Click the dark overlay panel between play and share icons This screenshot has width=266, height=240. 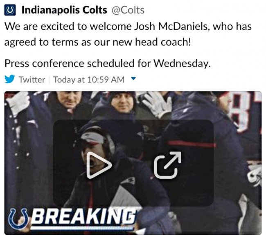click(x=133, y=163)
